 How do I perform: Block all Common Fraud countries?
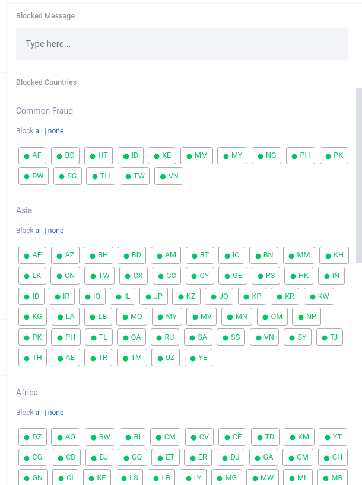click(39, 131)
